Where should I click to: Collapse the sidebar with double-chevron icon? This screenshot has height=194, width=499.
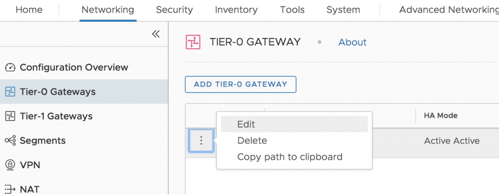[155, 34]
